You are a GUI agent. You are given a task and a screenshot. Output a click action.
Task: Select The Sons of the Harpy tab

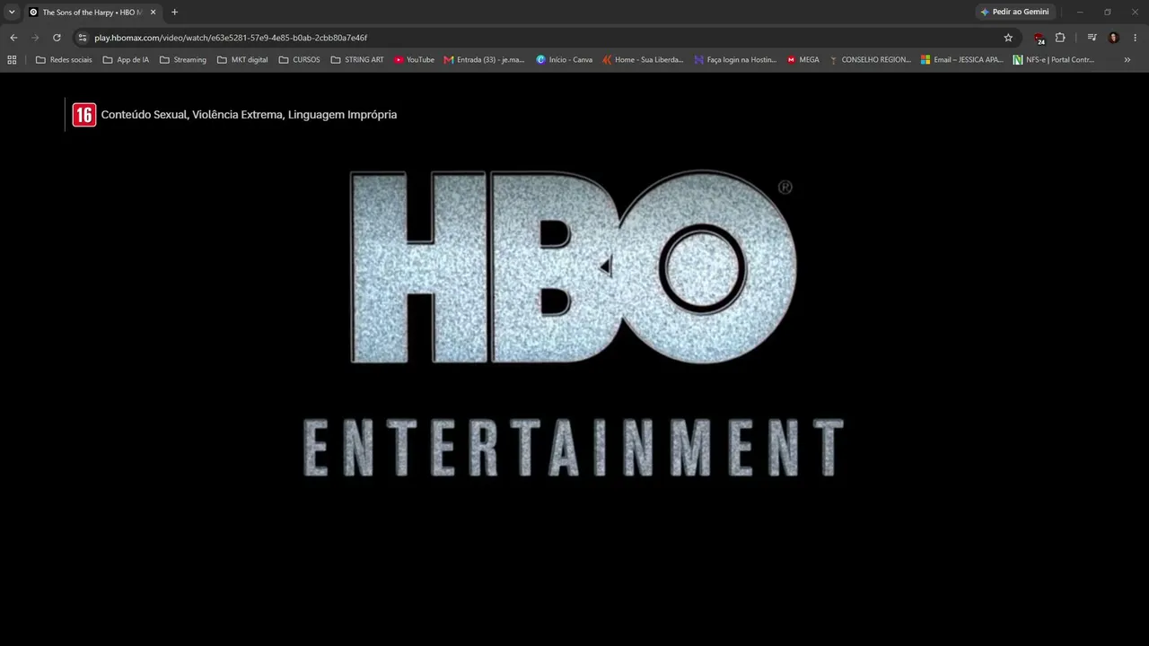coord(92,13)
